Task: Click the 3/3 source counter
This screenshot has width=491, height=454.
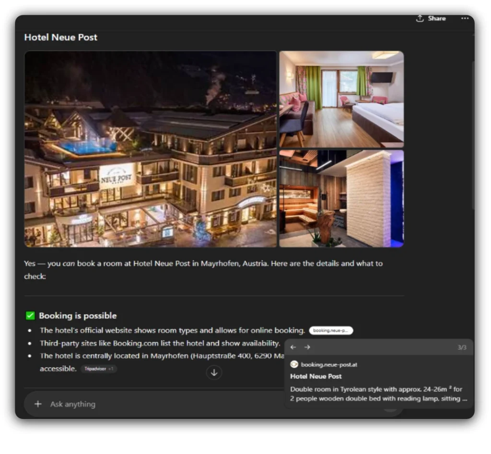Action: (x=462, y=347)
